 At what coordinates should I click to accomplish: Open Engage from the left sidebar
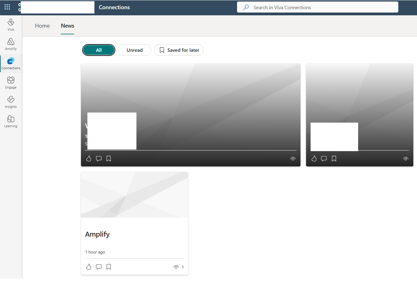coord(11,83)
